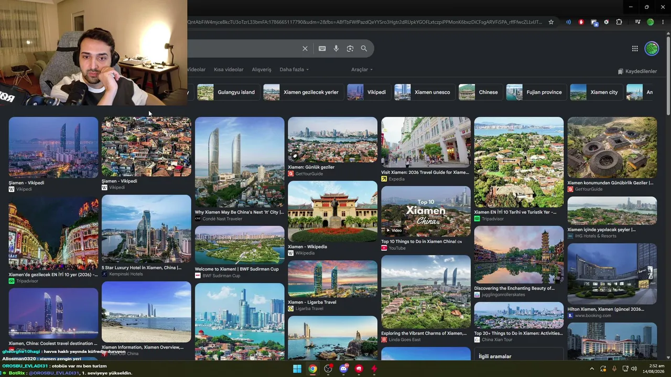Open Discord from the taskbar
671x377 pixels.
click(344, 369)
